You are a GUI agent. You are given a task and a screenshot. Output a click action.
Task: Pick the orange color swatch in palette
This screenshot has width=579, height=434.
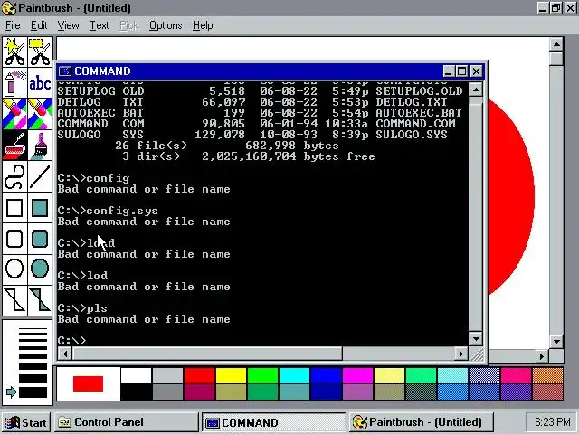pyautogui.click(x=547, y=376)
